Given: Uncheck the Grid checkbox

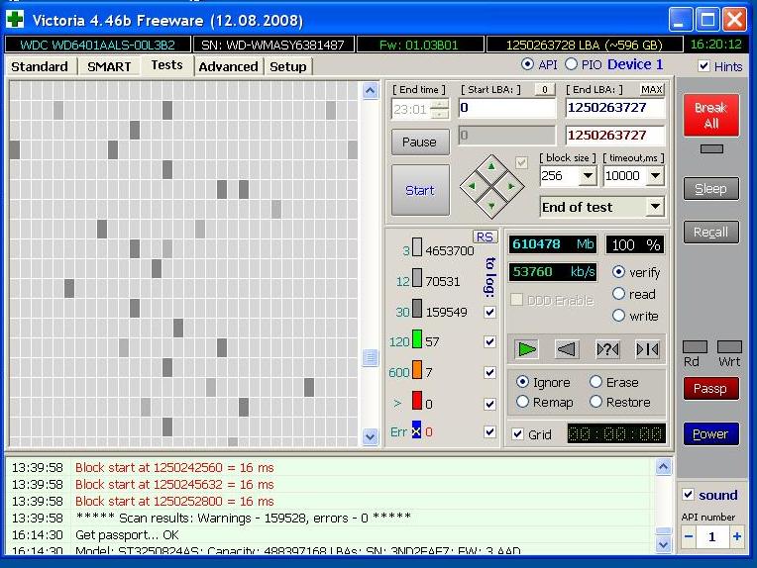Looking at the screenshot, I should (517, 433).
